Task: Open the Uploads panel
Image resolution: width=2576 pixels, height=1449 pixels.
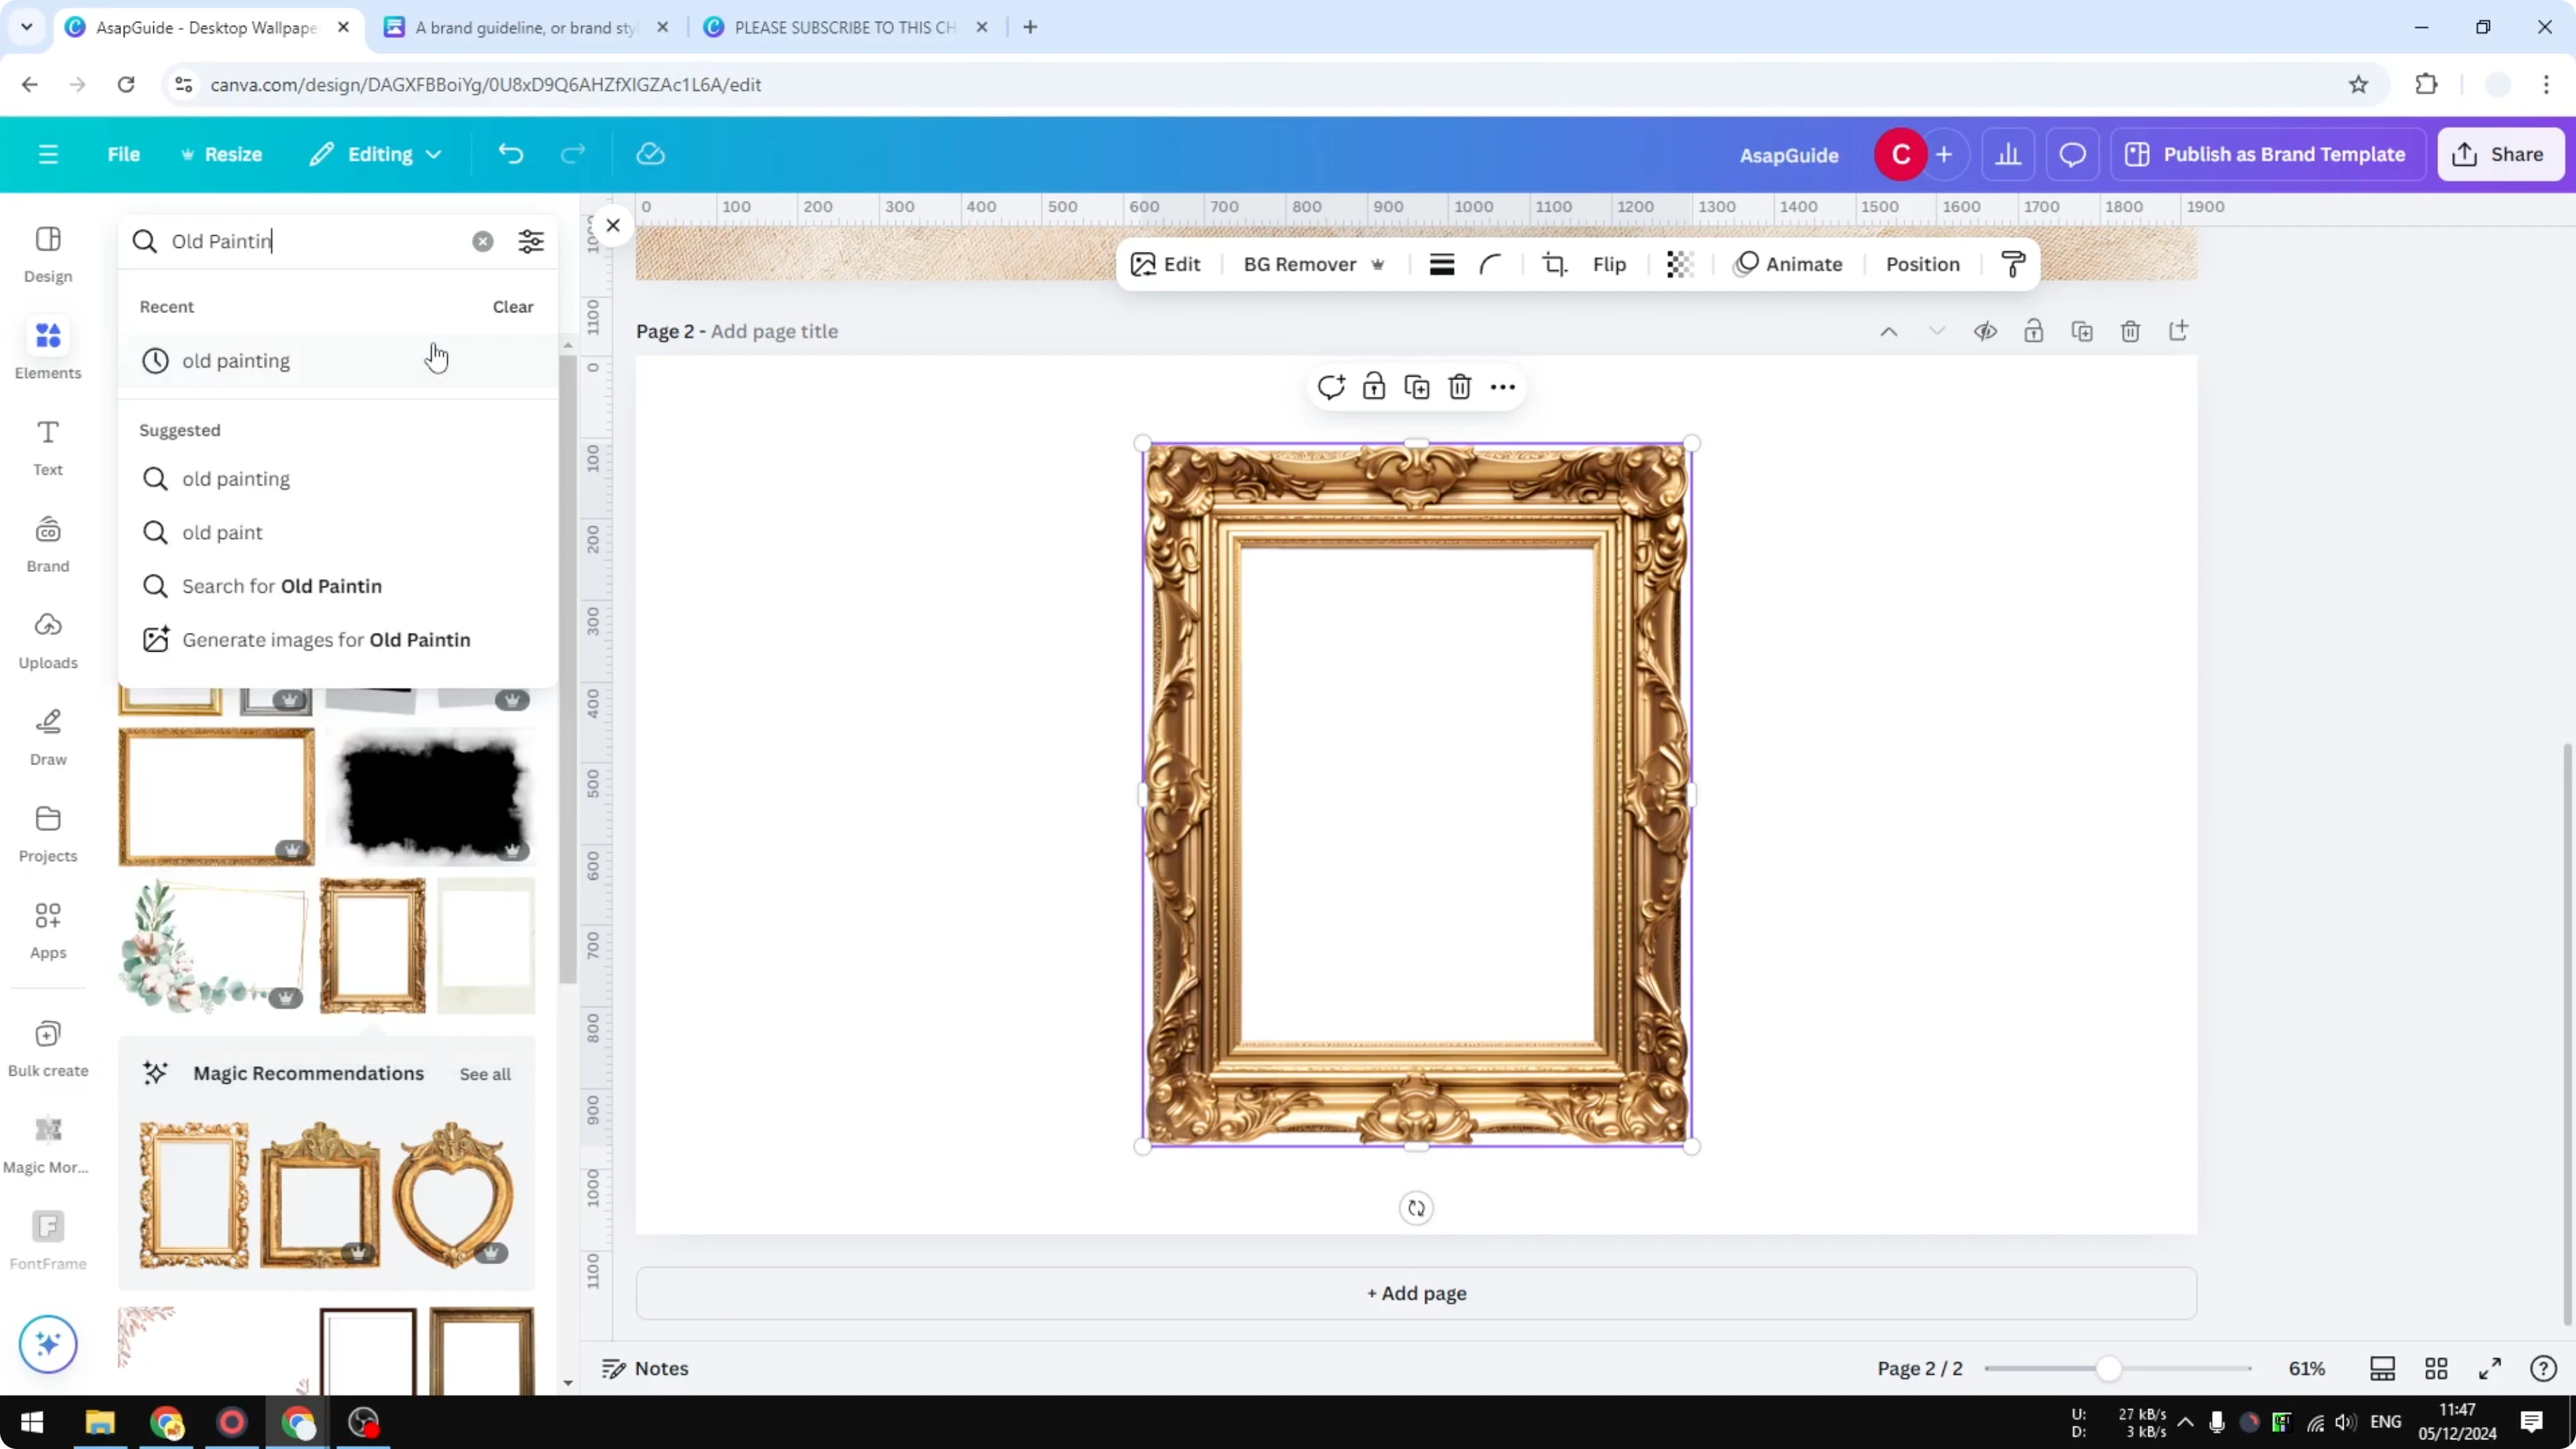Action: tap(47, 640)
